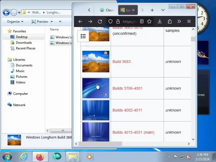Screen dimensions: 216x162
Task: Select the first Windows L... file
Action: [61, 37]
